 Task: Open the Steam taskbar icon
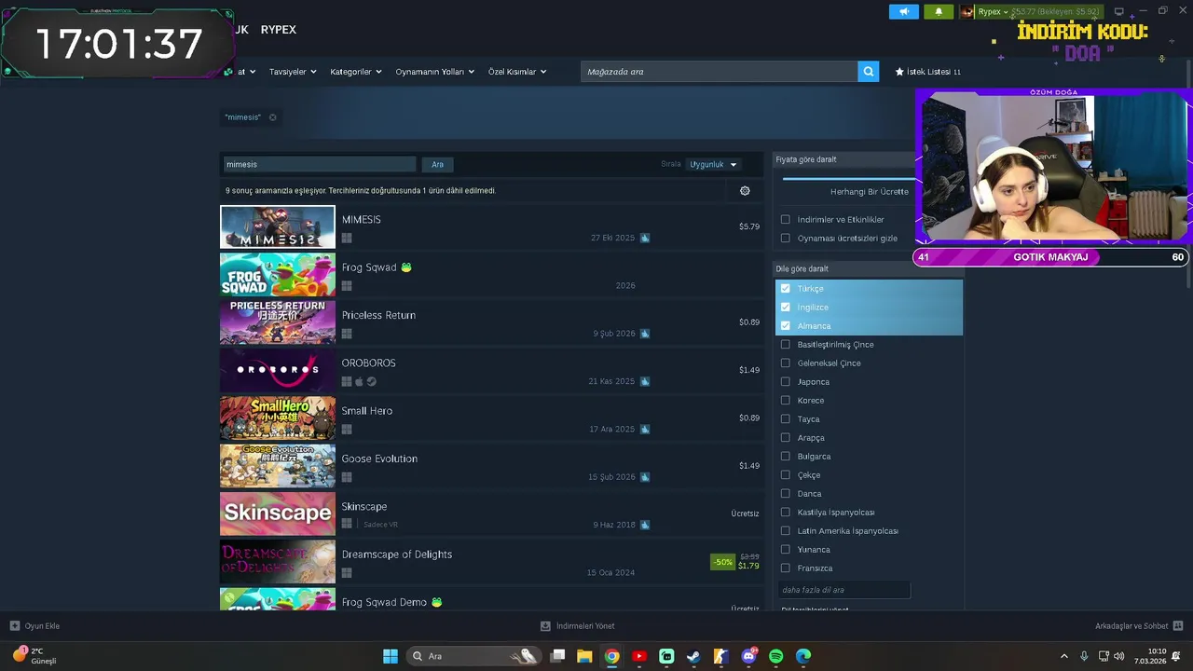click(693, 656)
